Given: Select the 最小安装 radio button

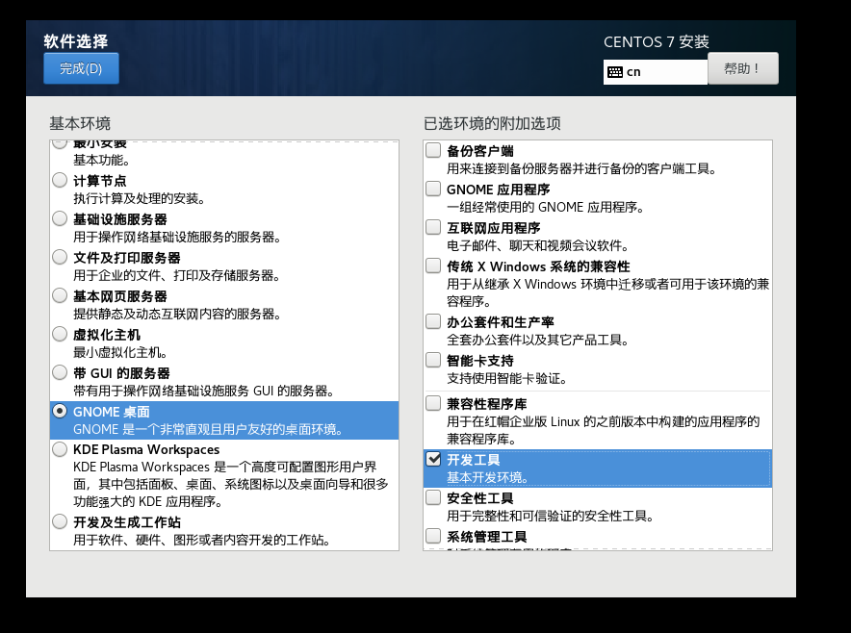Looking at the screenshot, I should click(x=60, y=143).
